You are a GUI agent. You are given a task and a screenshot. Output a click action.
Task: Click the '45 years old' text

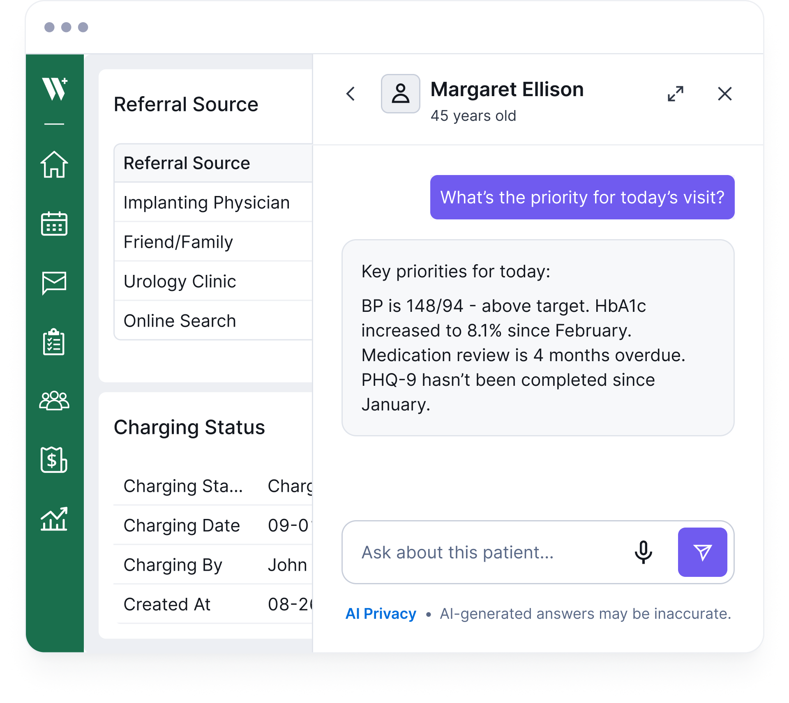[473, 116]
